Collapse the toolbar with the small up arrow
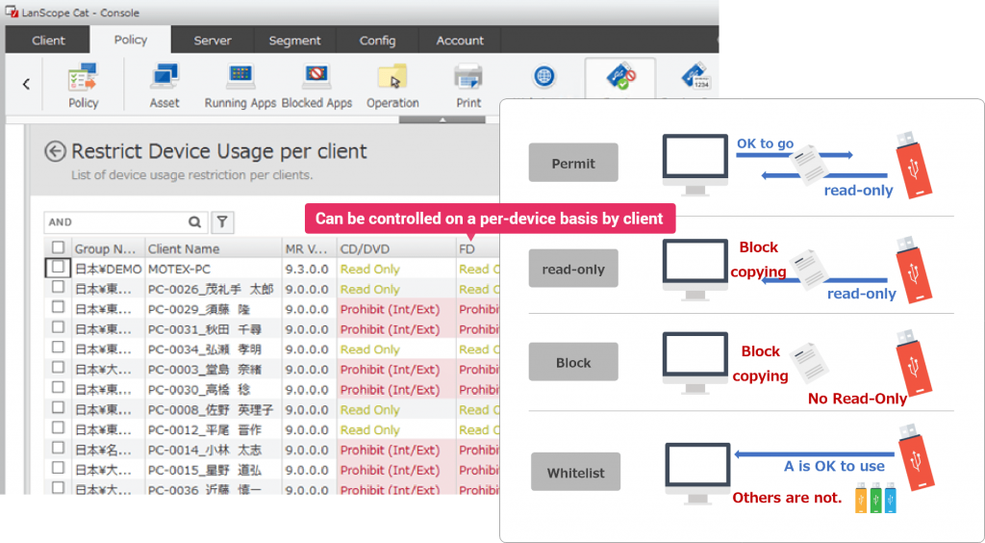985x543 pixels. coord(442,120)
